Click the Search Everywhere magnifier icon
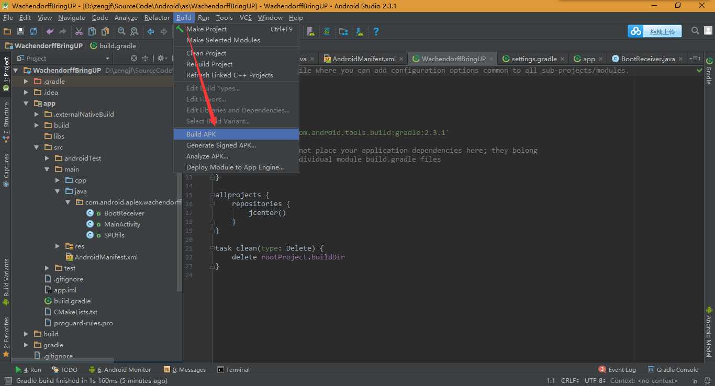Viewport: 715px width, 386px height. point(695,31)
